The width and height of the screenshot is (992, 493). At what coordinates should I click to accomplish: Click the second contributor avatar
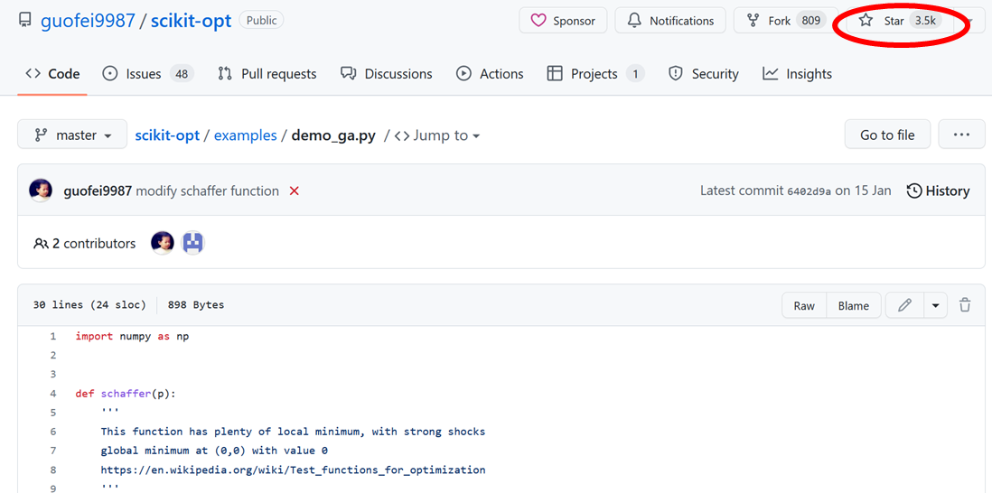point(192,243)
